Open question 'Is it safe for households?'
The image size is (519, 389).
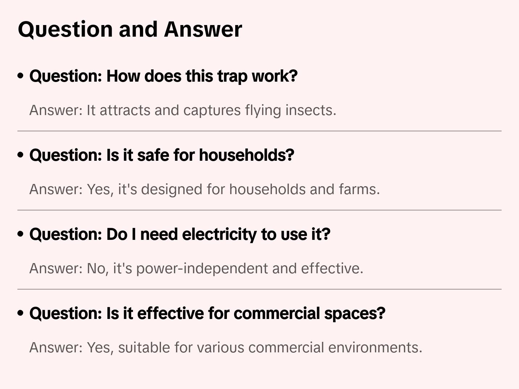coord(162,155)
